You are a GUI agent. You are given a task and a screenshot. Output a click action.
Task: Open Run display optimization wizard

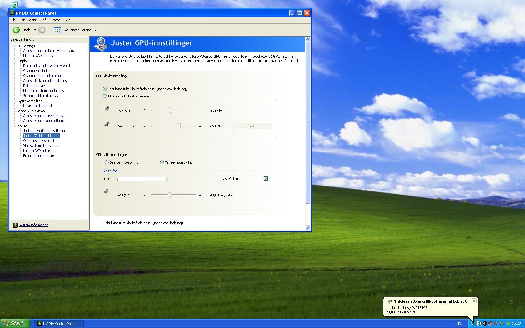47,66
